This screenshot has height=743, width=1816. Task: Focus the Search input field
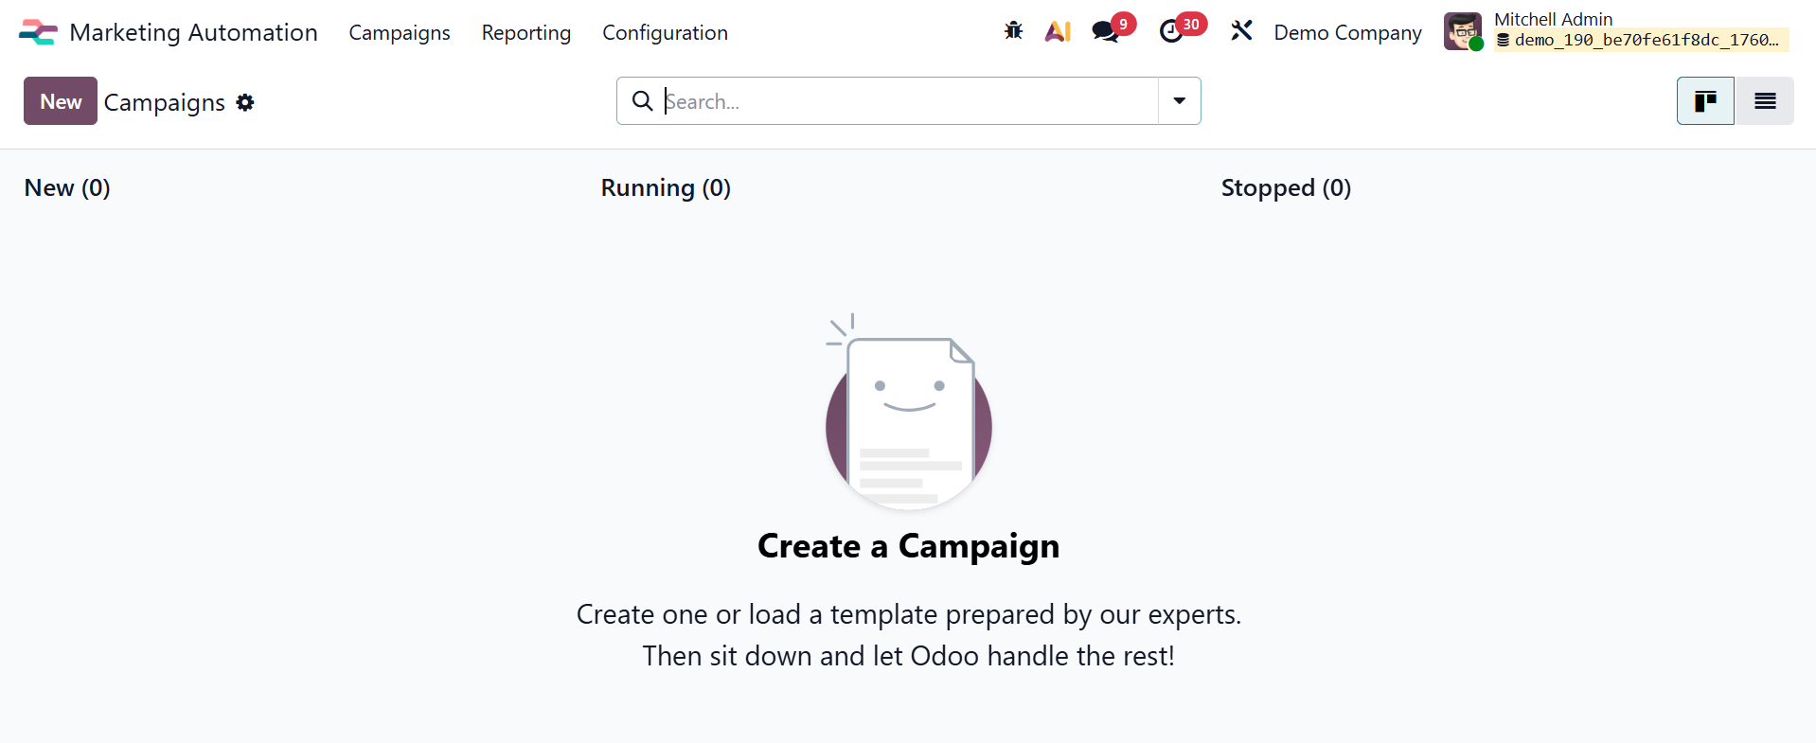coord(907,101)
